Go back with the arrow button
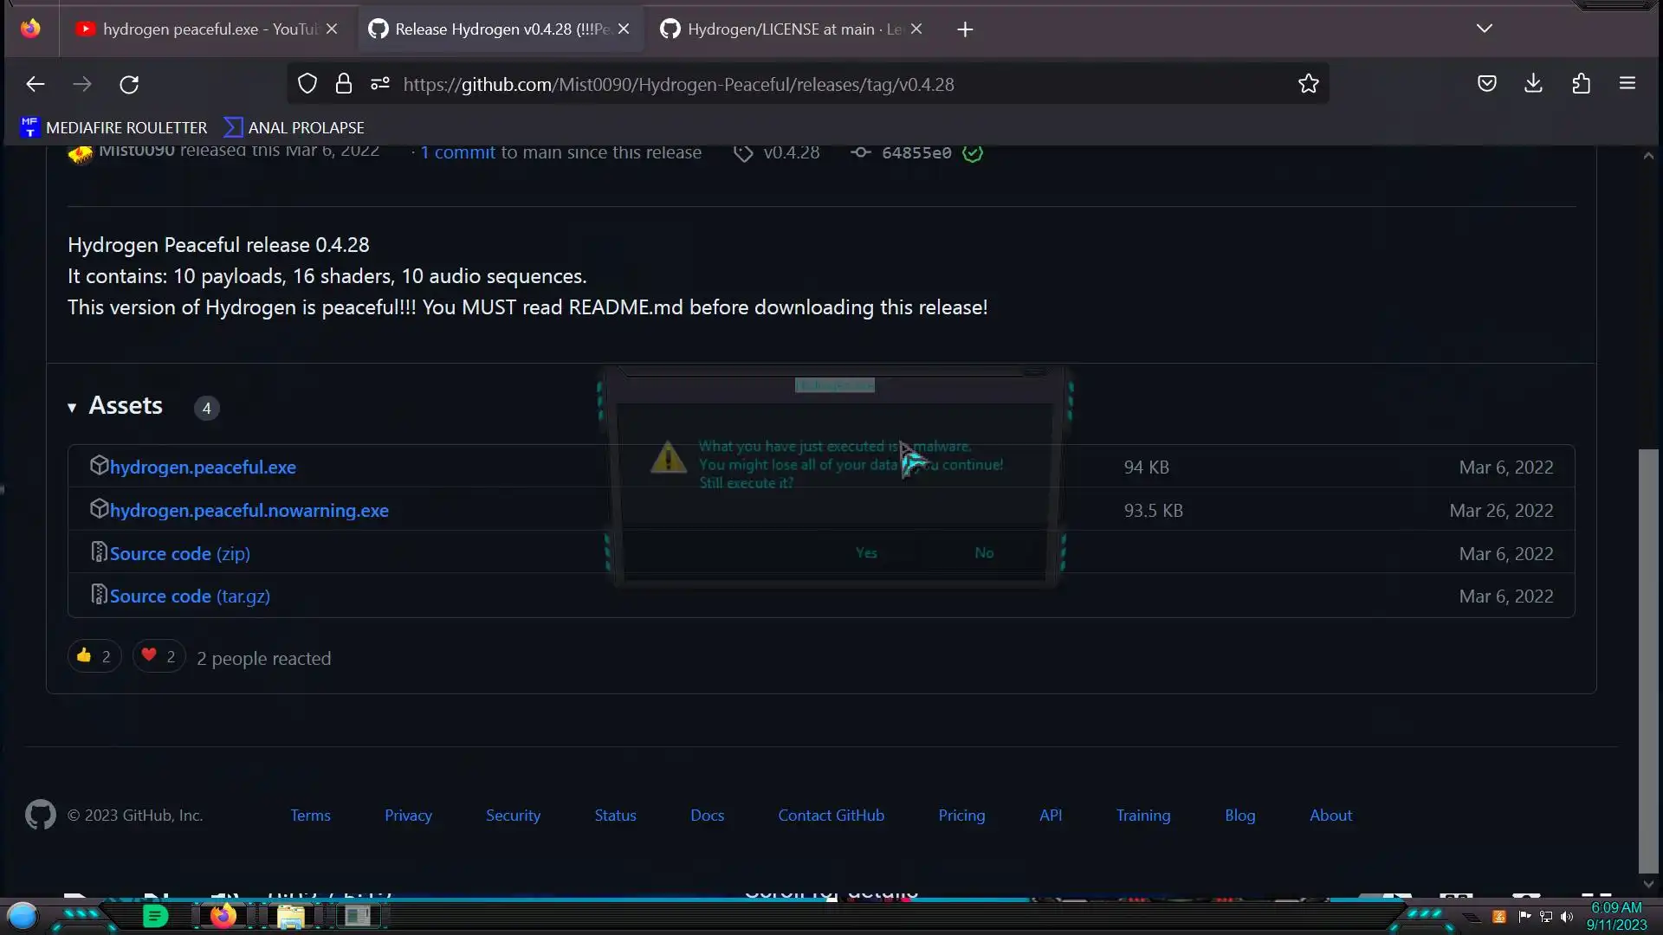This screenshot has width=1663, height=935. [36, 84]
